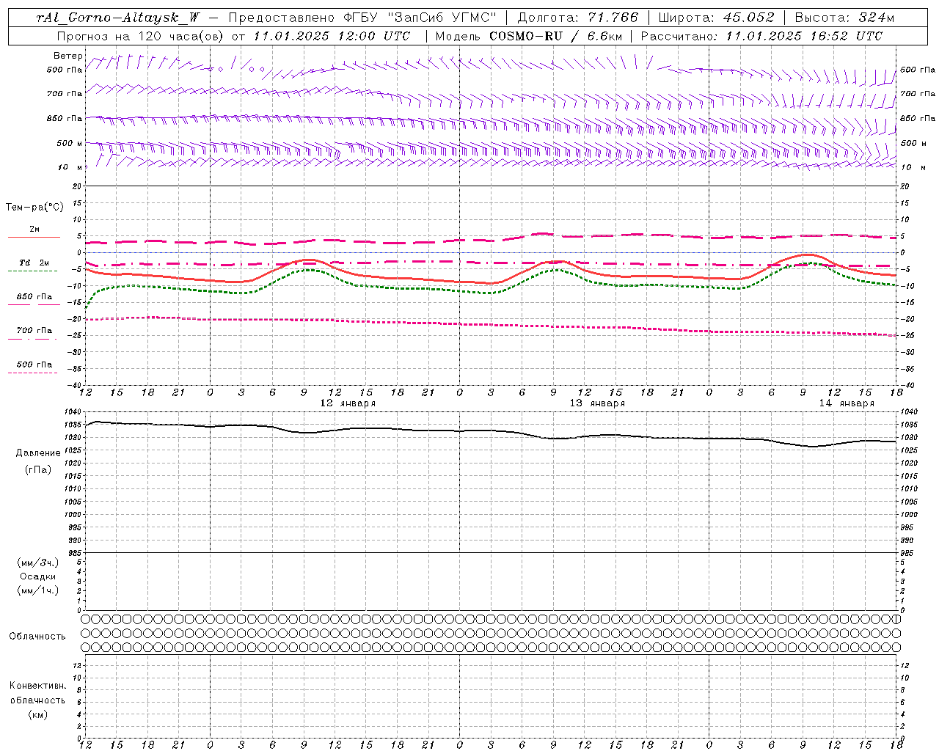Click the Долгота: 71.766 value
Screen dimensions: 939x751
pyautogui.click(x=578, y=18)
